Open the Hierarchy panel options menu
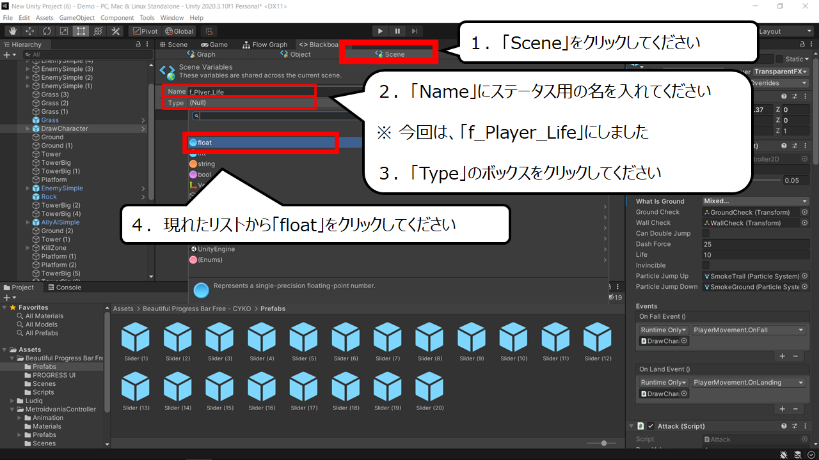This screenshot has width=819, height=460. click(148, 45)
